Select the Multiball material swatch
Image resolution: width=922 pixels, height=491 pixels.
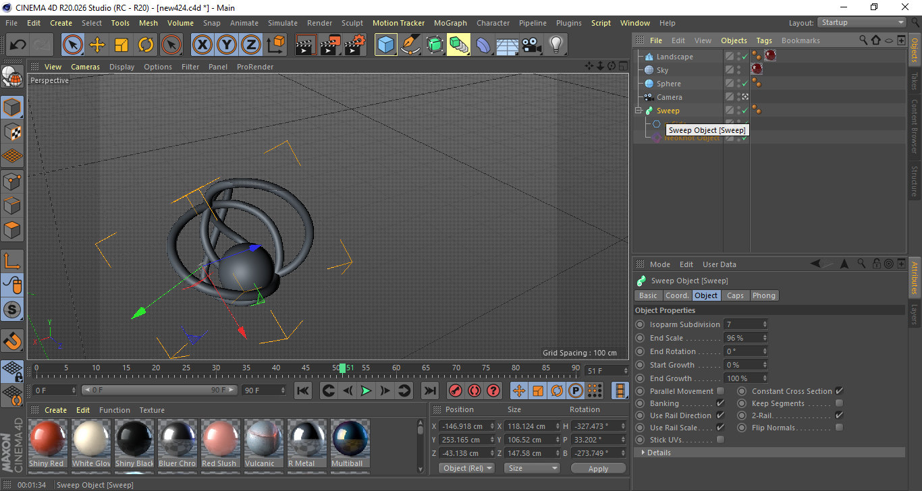pyautogui.click(x=350, y=442)
